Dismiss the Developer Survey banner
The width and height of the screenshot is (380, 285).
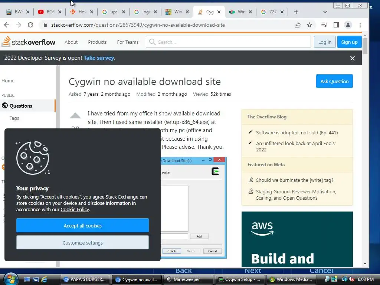click(x=353, y=58)
